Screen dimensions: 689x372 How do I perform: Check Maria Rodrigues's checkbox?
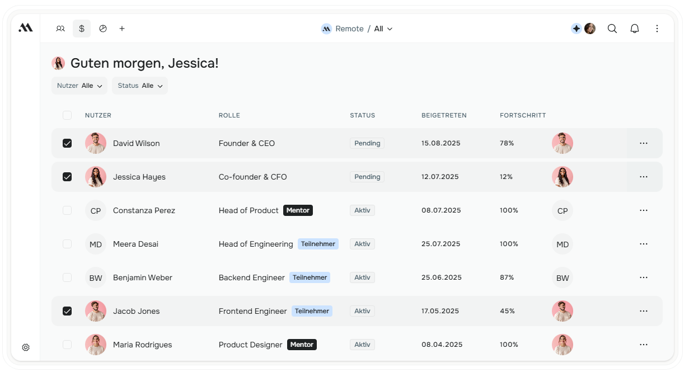coord(67,345)
